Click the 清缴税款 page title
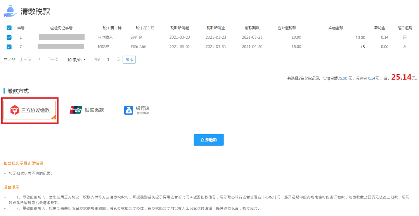 click(x=35, y=11)
